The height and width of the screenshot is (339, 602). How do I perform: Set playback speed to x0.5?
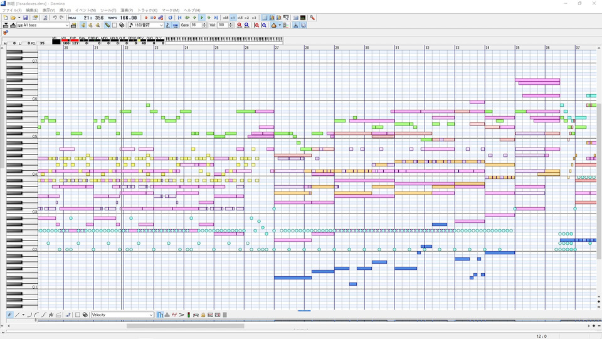pyautogui.click(x=226, y=18)
